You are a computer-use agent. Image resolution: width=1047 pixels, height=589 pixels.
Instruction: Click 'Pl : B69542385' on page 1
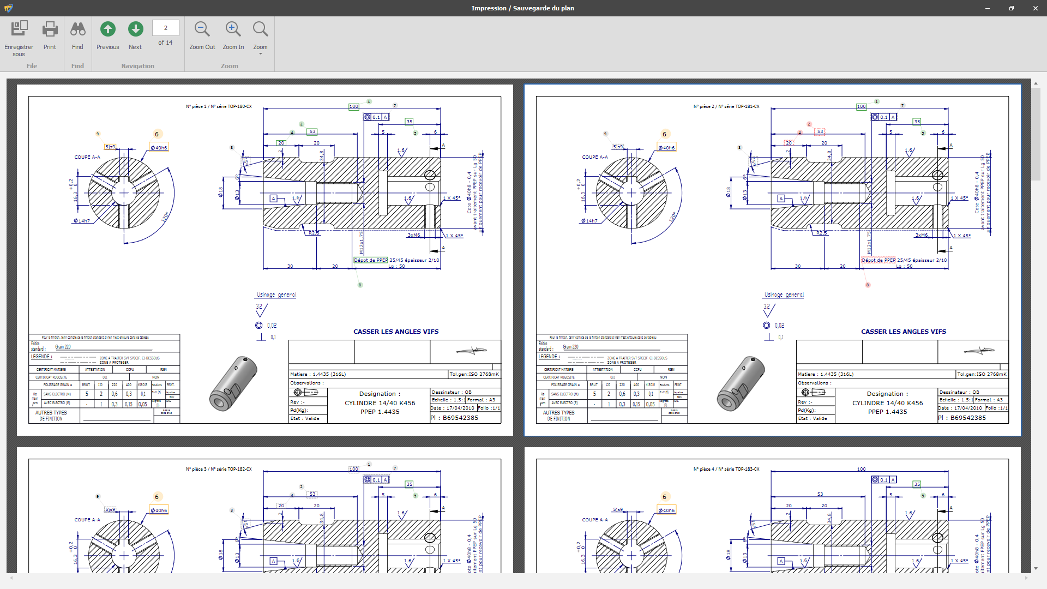(x=454, y=418)
